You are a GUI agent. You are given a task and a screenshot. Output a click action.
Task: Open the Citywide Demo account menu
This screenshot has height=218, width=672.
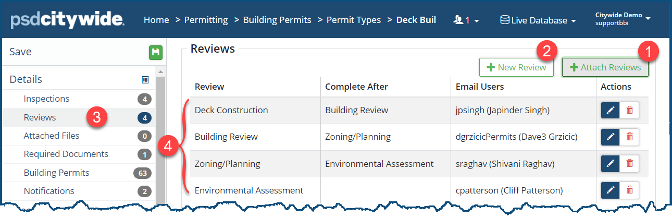point(623,19)
